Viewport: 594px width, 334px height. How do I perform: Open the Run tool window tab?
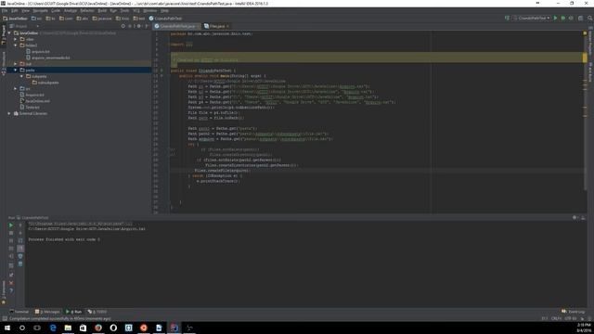pyautogui.click(x=74, y=312)
